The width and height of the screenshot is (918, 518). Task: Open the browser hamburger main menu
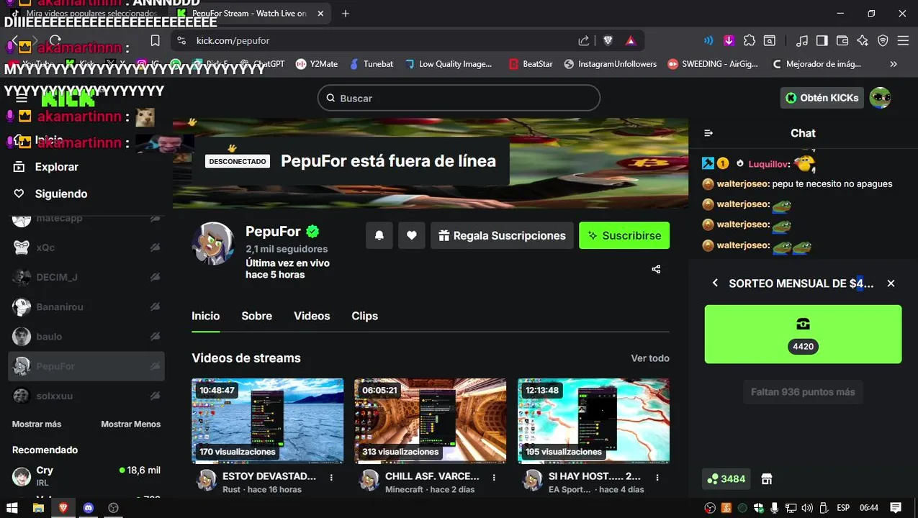coord(903,41)
